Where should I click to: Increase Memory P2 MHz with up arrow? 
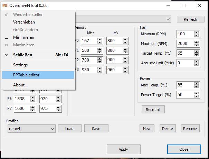[x=100, y=58]
